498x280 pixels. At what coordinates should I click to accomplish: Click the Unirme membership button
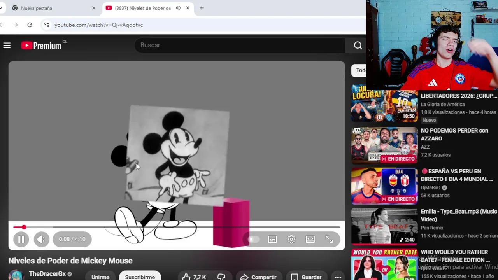pyautogui.click(x=100, y=277)
